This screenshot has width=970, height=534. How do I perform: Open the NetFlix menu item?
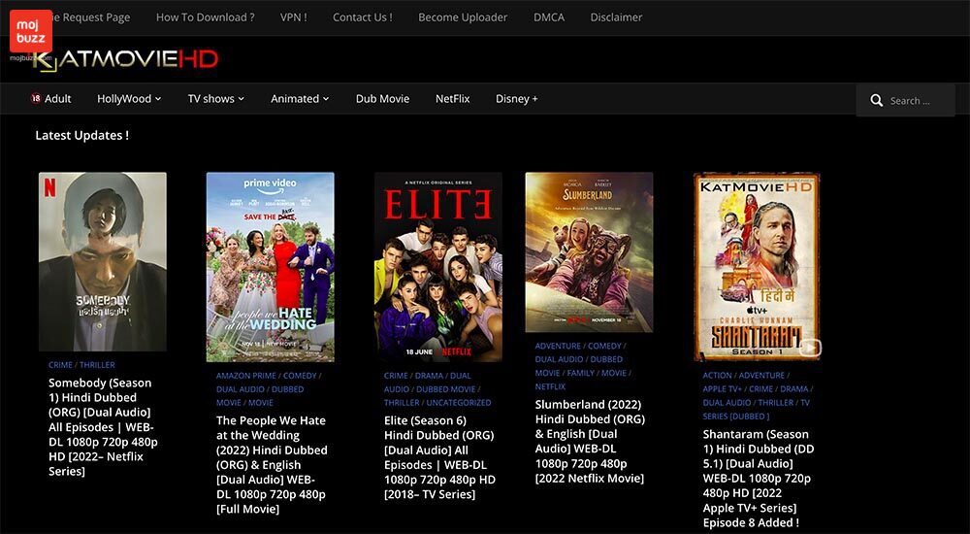pyautogui.click(x=452, y=98)
